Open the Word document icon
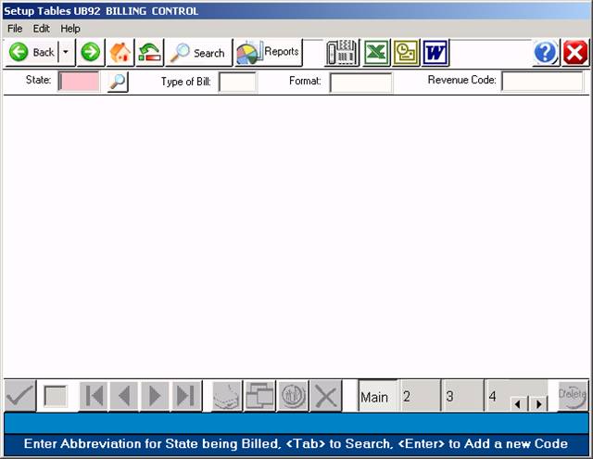The width and height of the screenshot is (593, 459). click(435, 53)
